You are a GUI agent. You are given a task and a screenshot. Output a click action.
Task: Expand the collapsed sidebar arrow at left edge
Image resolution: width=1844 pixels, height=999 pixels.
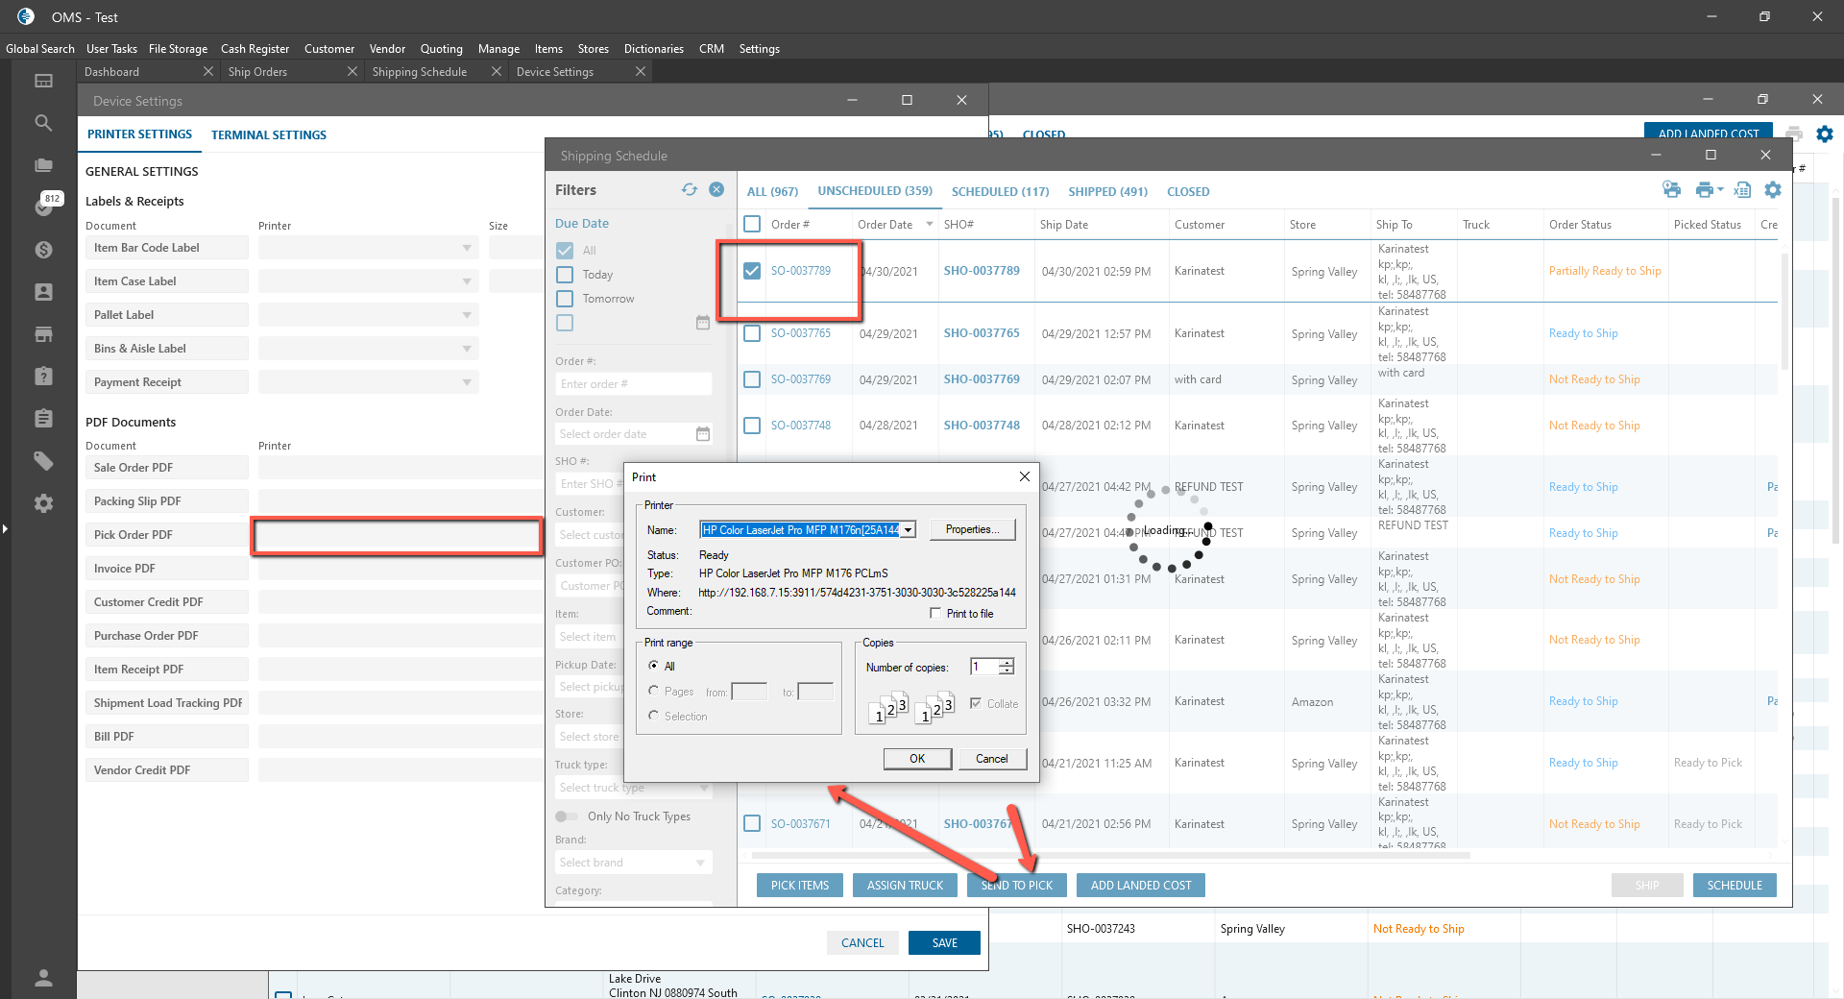[5, 528]
